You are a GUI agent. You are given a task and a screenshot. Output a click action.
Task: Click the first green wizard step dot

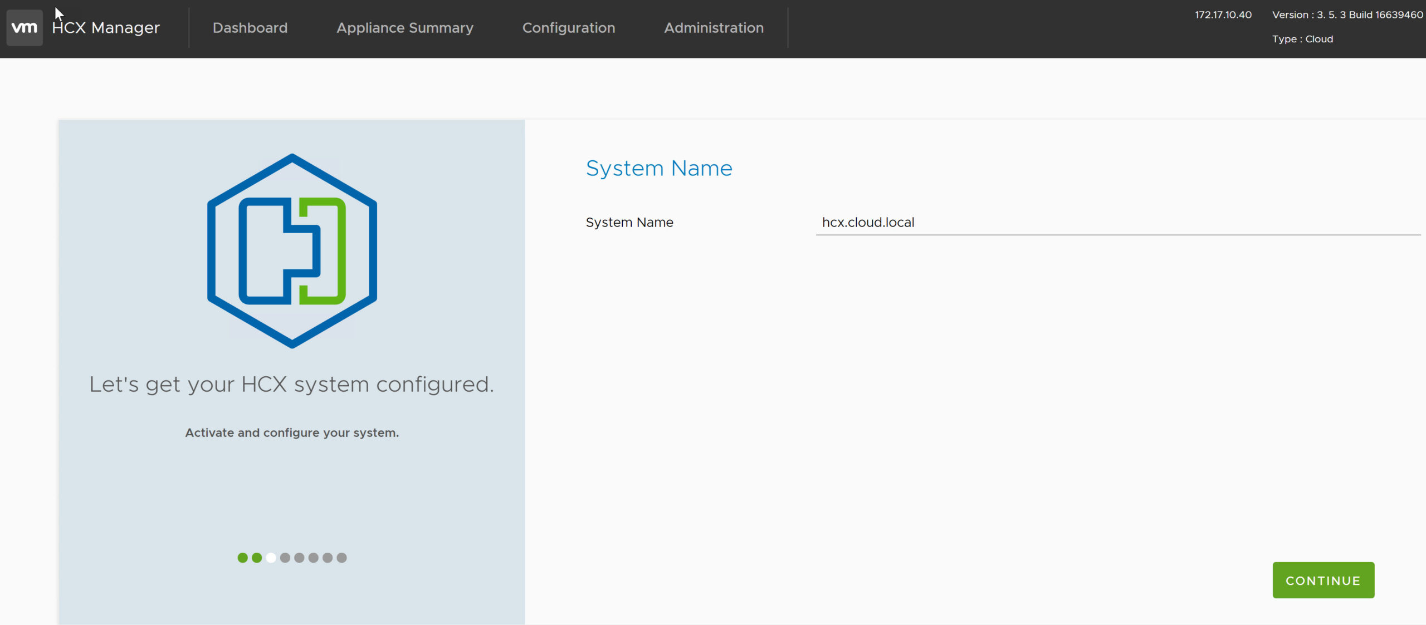242,558
